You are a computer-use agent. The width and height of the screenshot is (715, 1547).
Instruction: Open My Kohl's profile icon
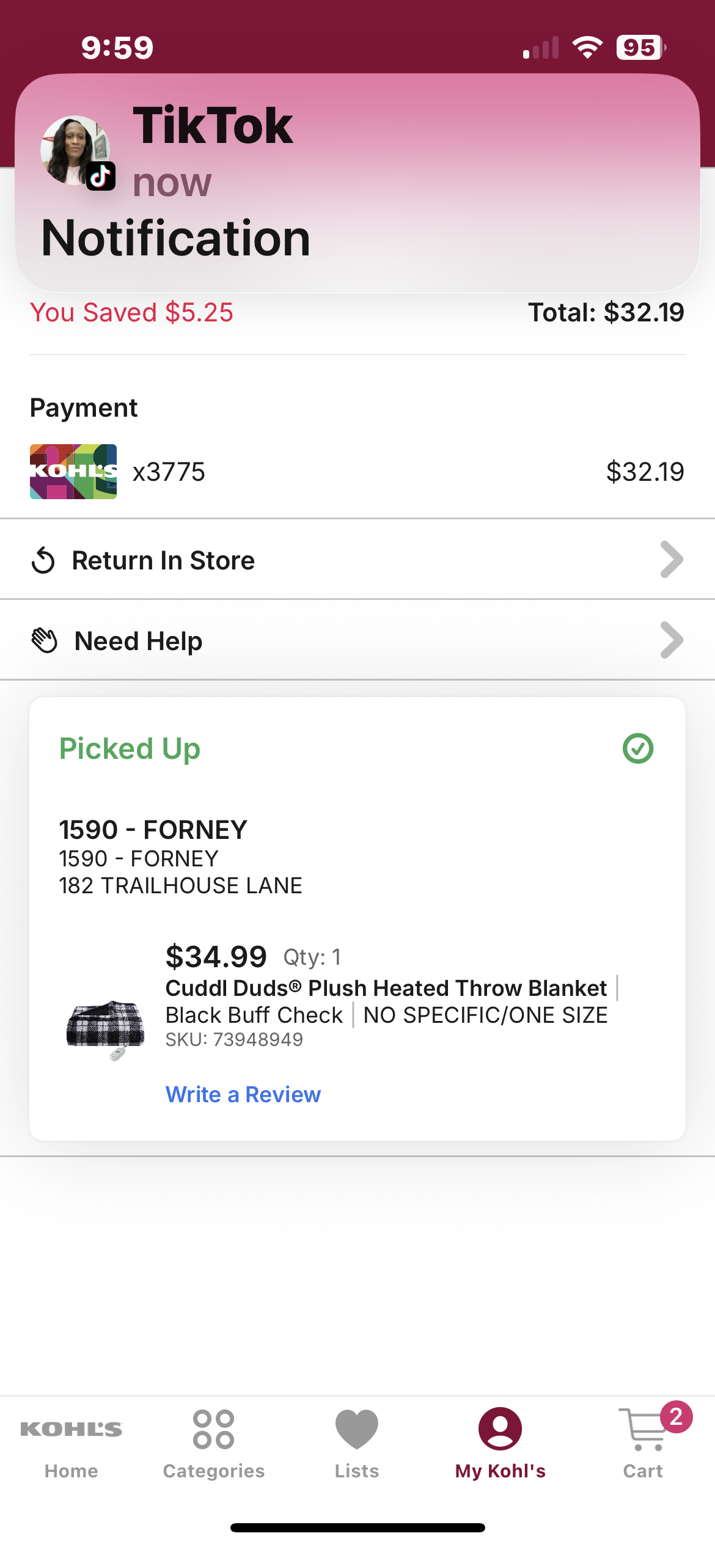[x=500, y=1429]
